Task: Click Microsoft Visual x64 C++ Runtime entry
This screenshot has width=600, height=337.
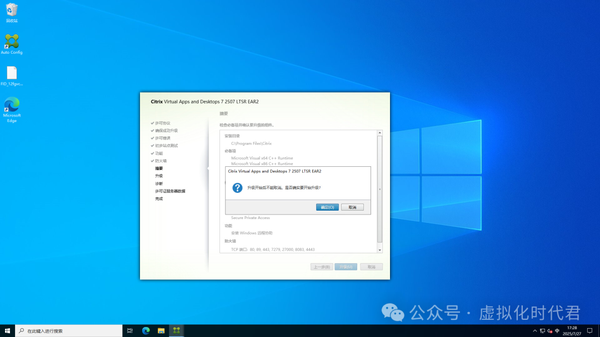Action: point(262,158)
